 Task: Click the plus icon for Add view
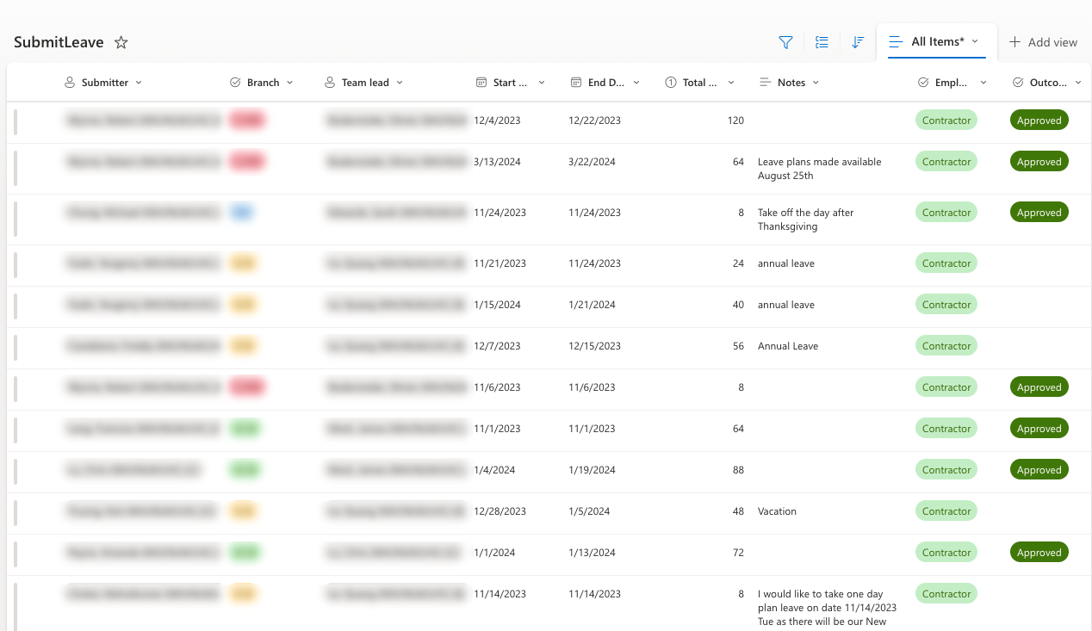click(x=1014, y=42)
